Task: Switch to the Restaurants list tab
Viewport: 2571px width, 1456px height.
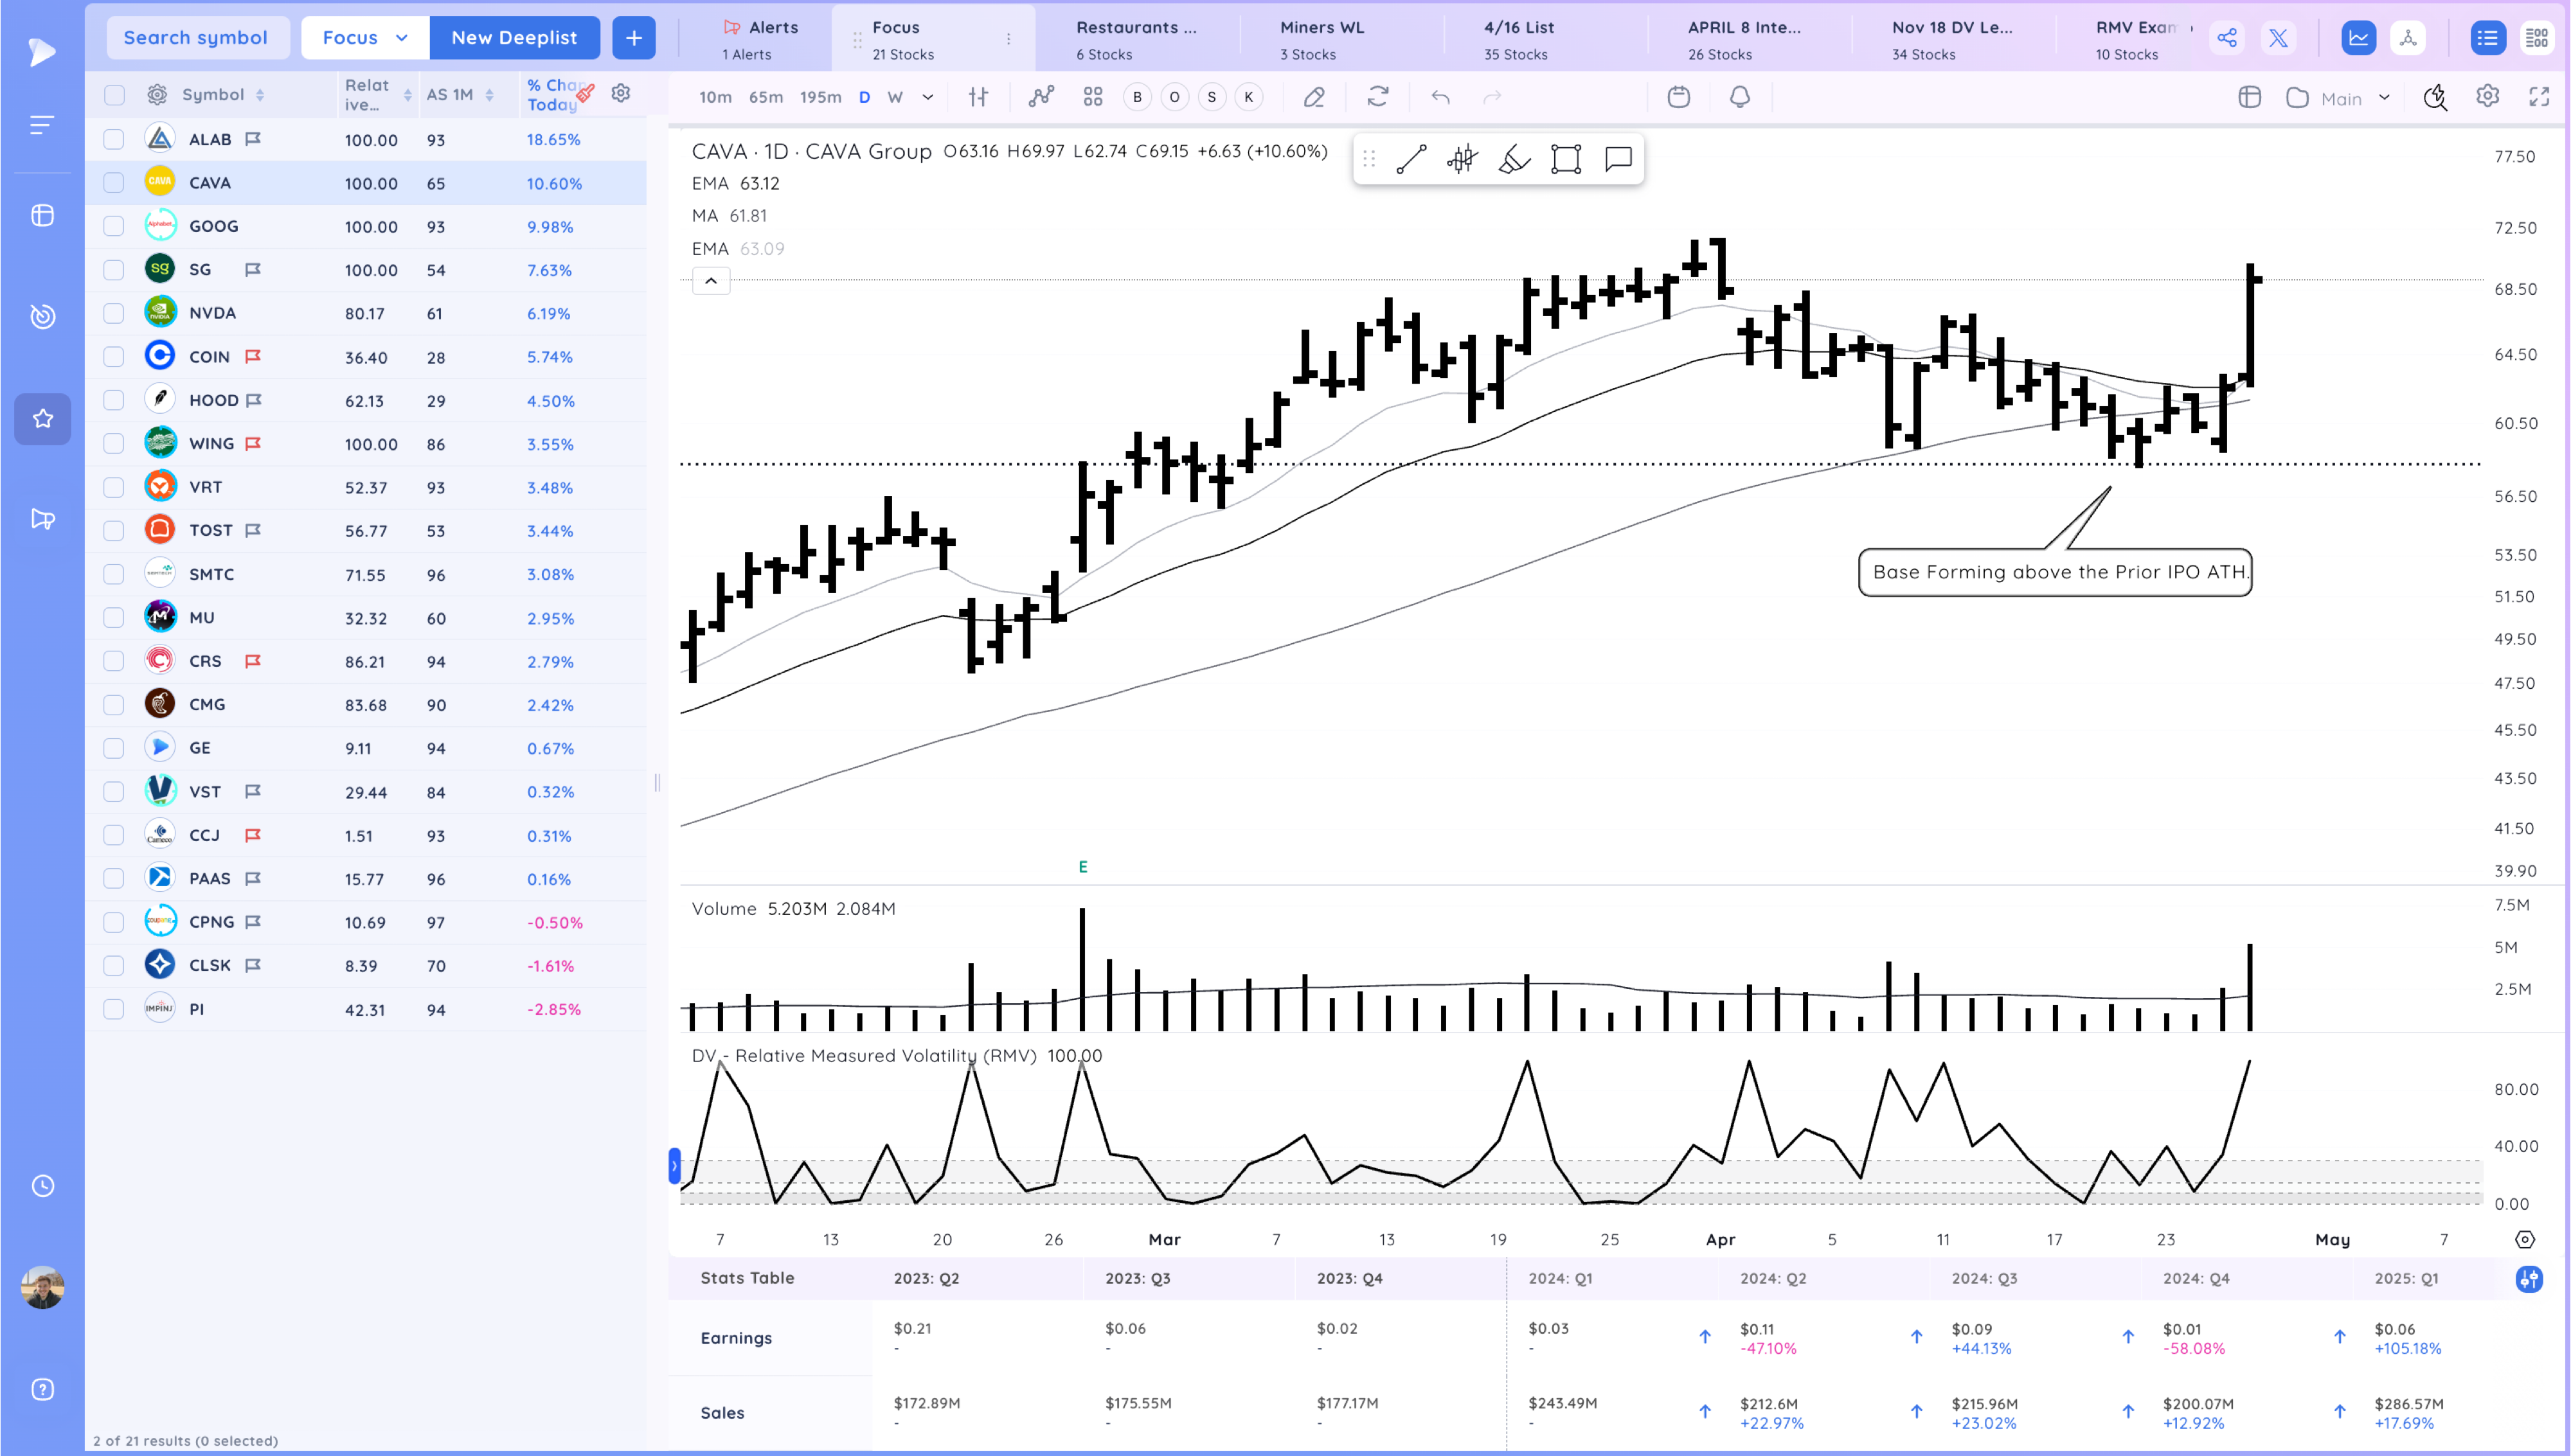Action: click(1136, 40)
